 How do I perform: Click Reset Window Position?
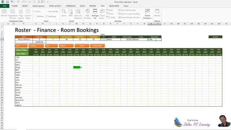click(x=129, y=17)
